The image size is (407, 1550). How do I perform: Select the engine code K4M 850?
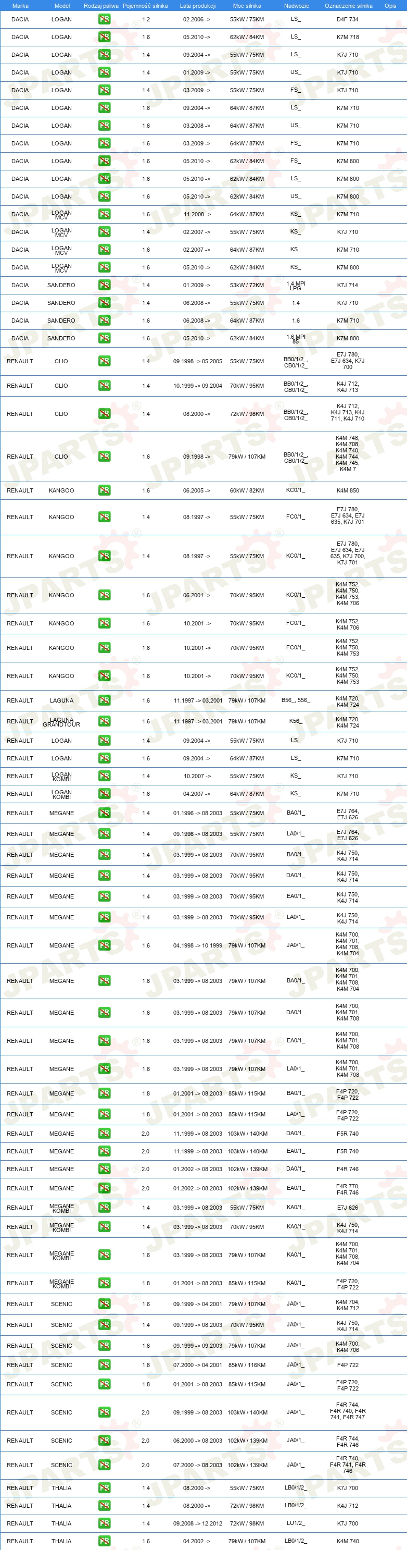(x=348, y=490)
